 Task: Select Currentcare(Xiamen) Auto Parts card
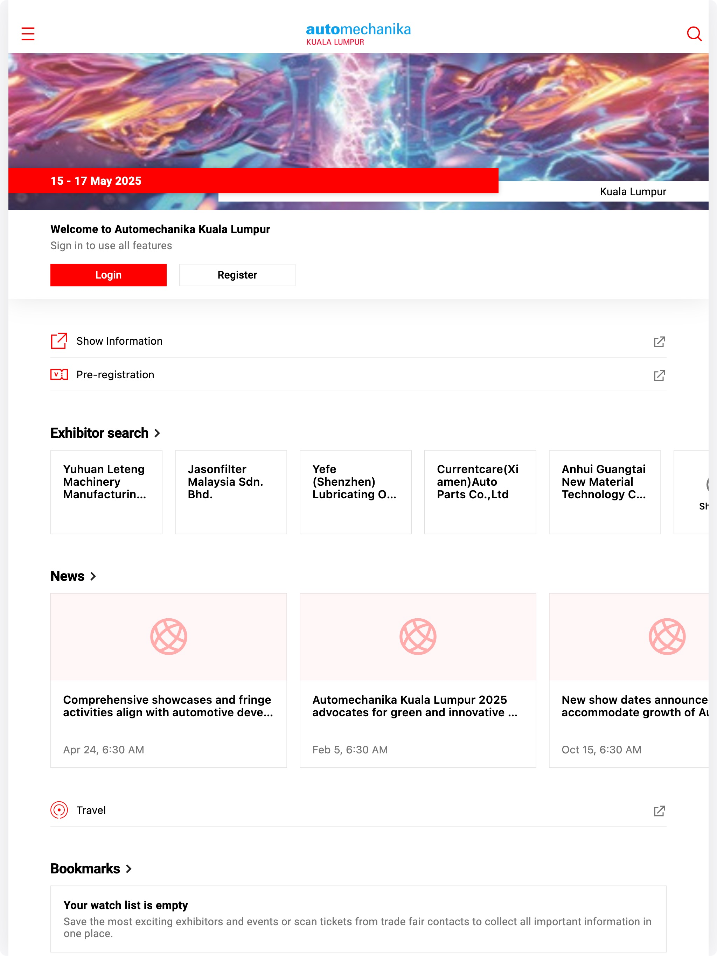[480, 492]
